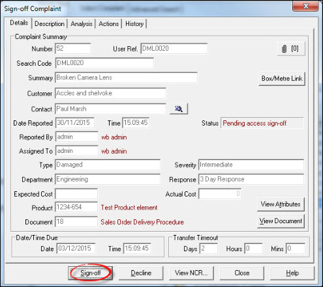The image size is (323, 287).
Task: Click the Box/Metre Link button
Action: tap(282, 79)
